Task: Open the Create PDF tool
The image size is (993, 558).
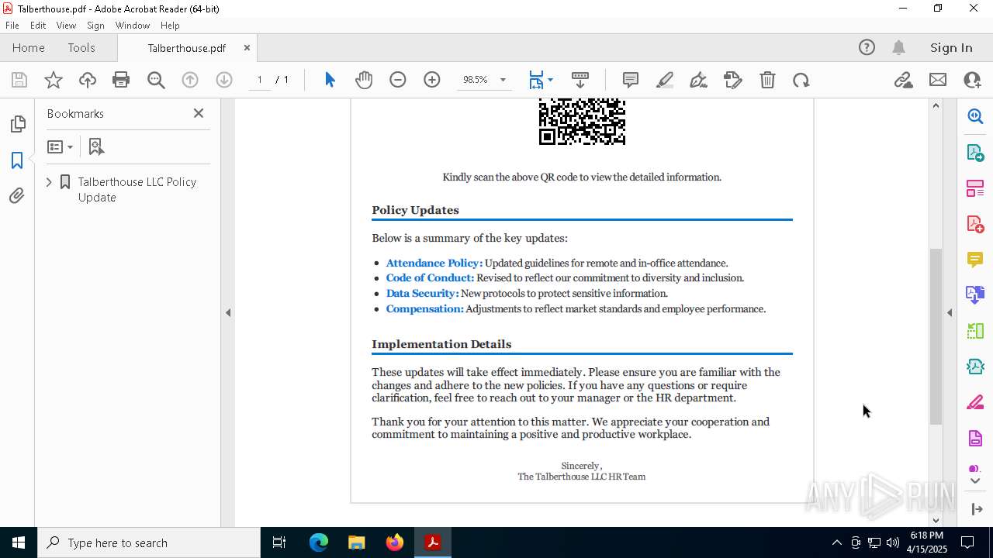Action: [x=975, y=224]
